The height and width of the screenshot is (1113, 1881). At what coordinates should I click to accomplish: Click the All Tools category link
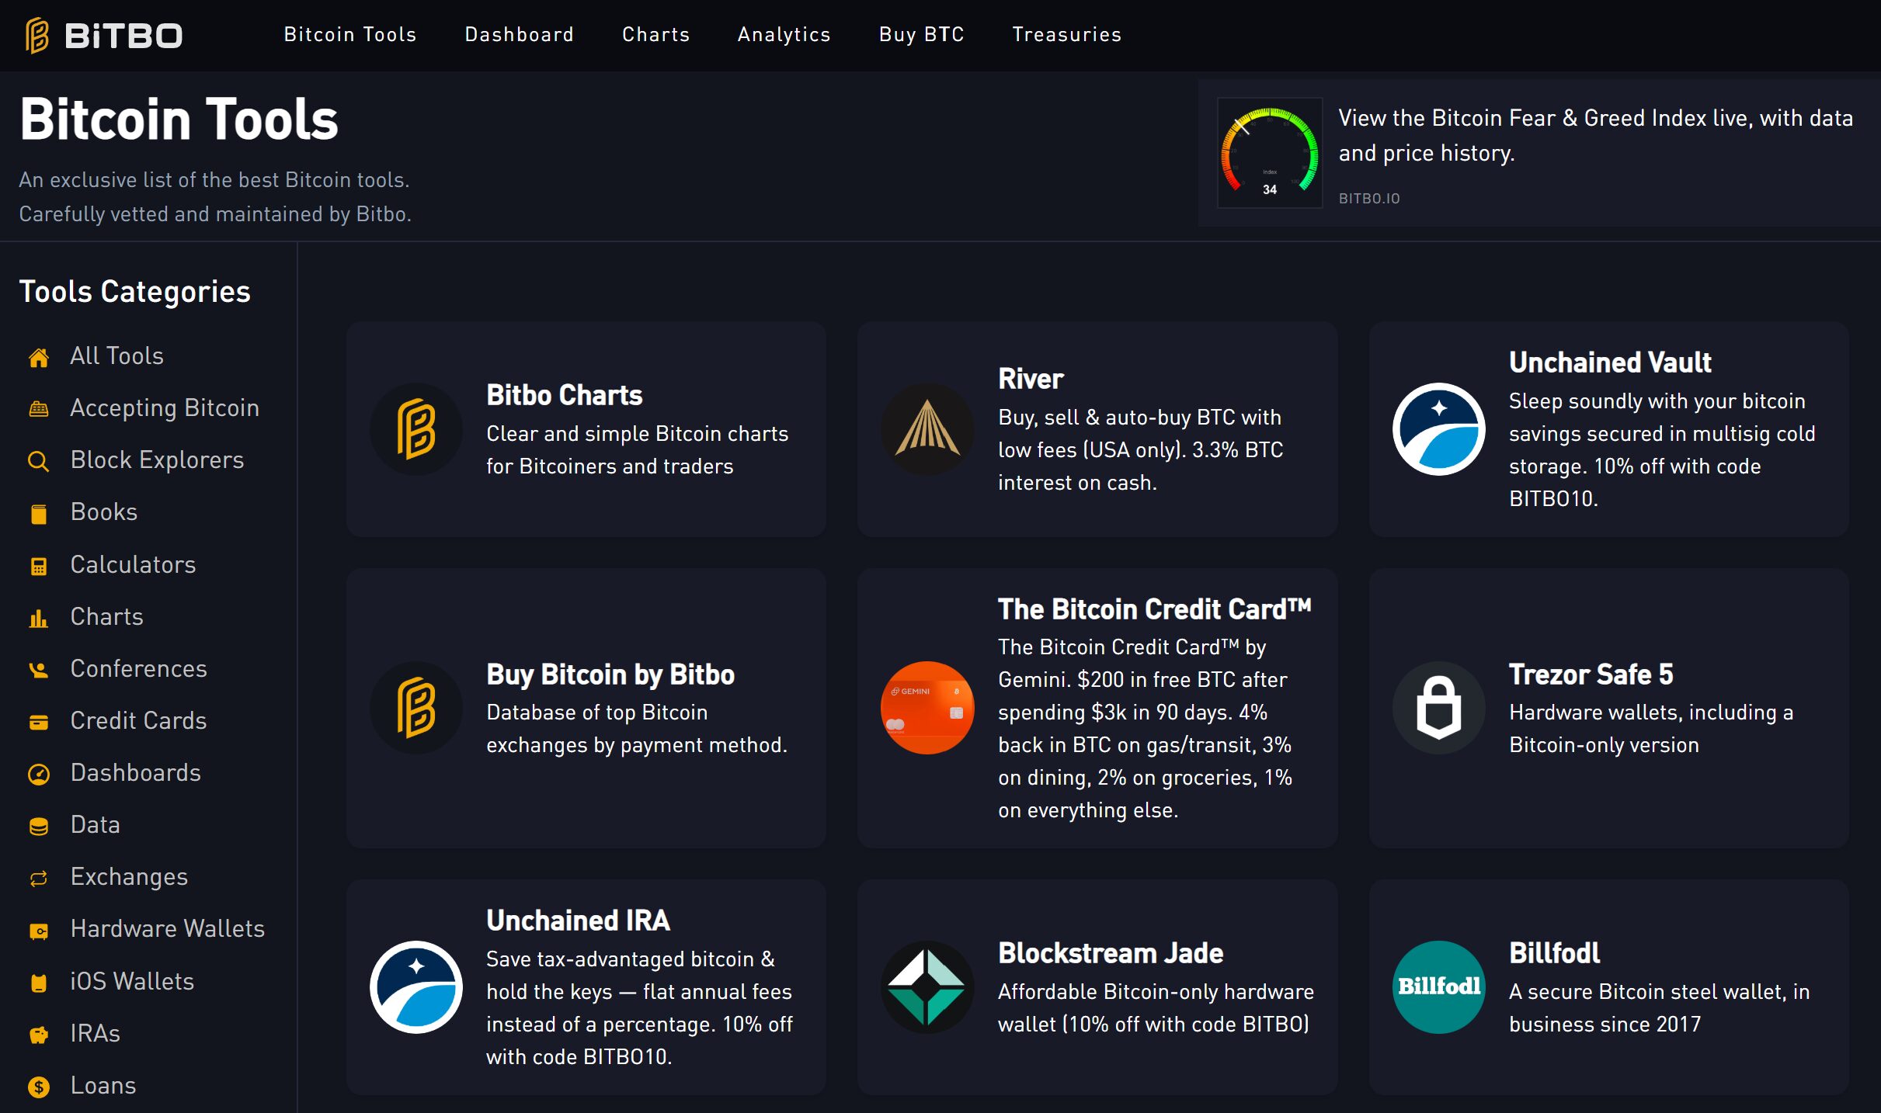[x=116, y=355]
